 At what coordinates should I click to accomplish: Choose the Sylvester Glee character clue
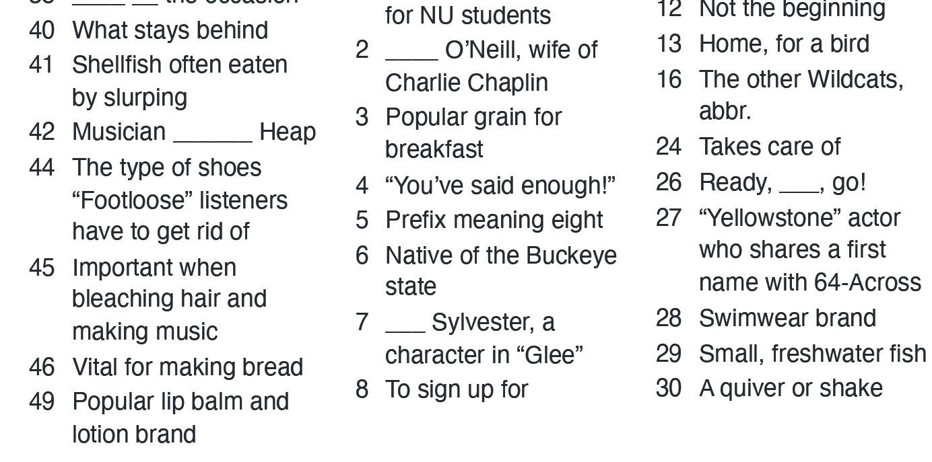pos(469,338)
